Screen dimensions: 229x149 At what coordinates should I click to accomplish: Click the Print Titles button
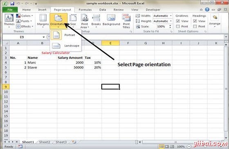point(126,21)
